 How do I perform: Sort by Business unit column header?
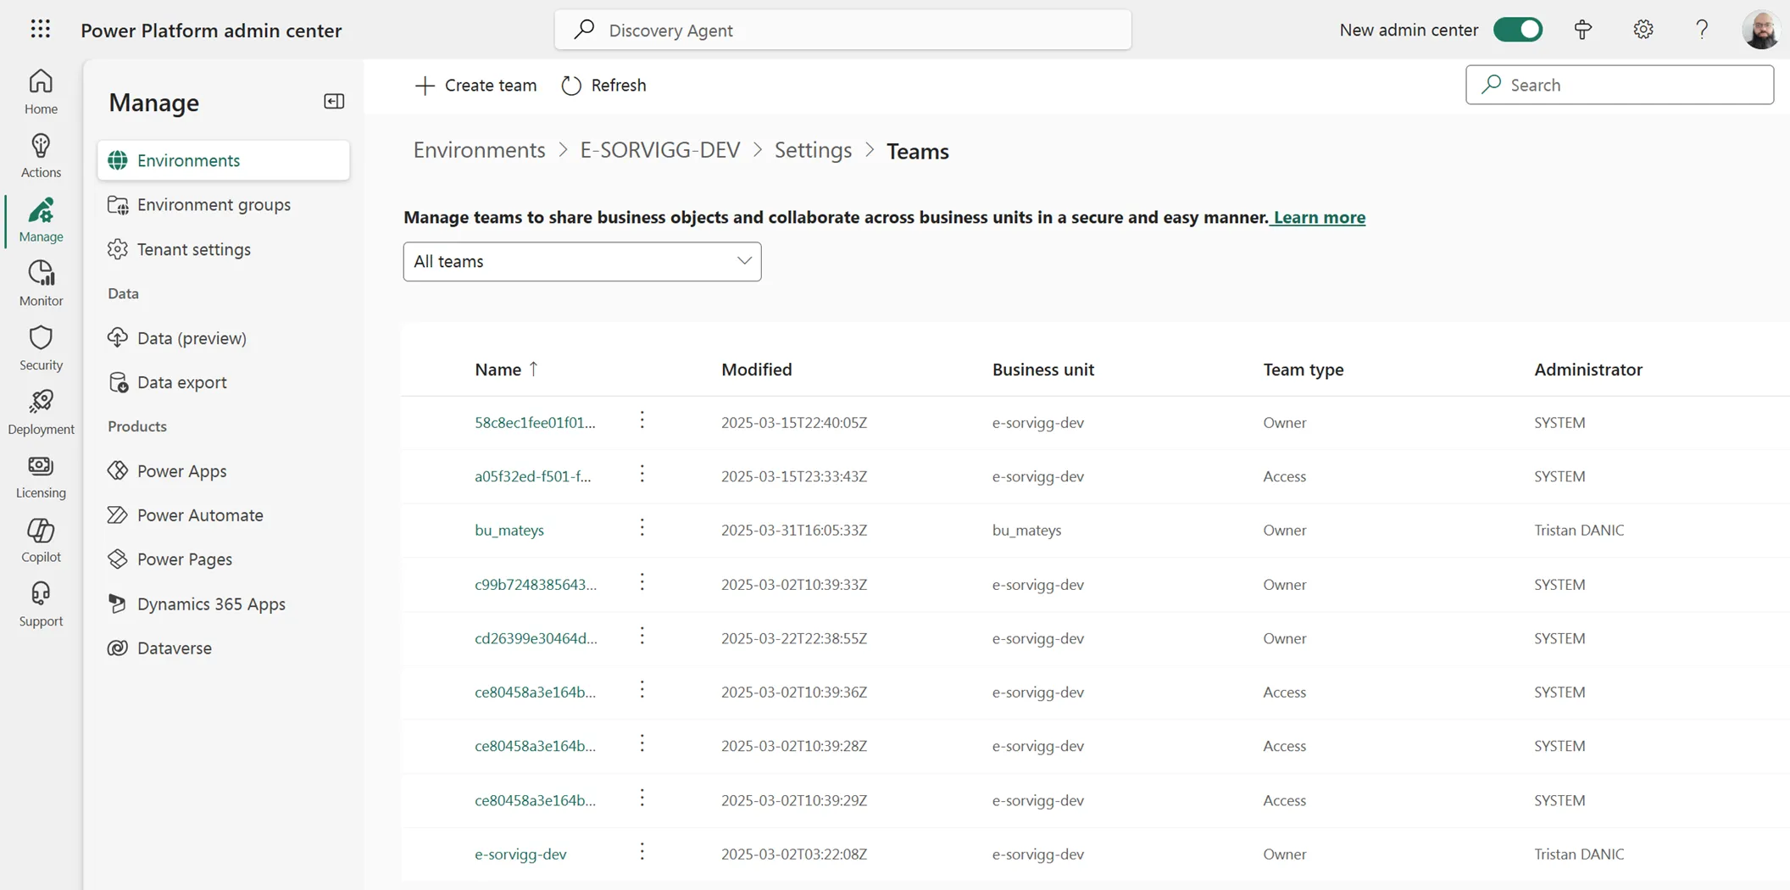(x=1042, y=370)
